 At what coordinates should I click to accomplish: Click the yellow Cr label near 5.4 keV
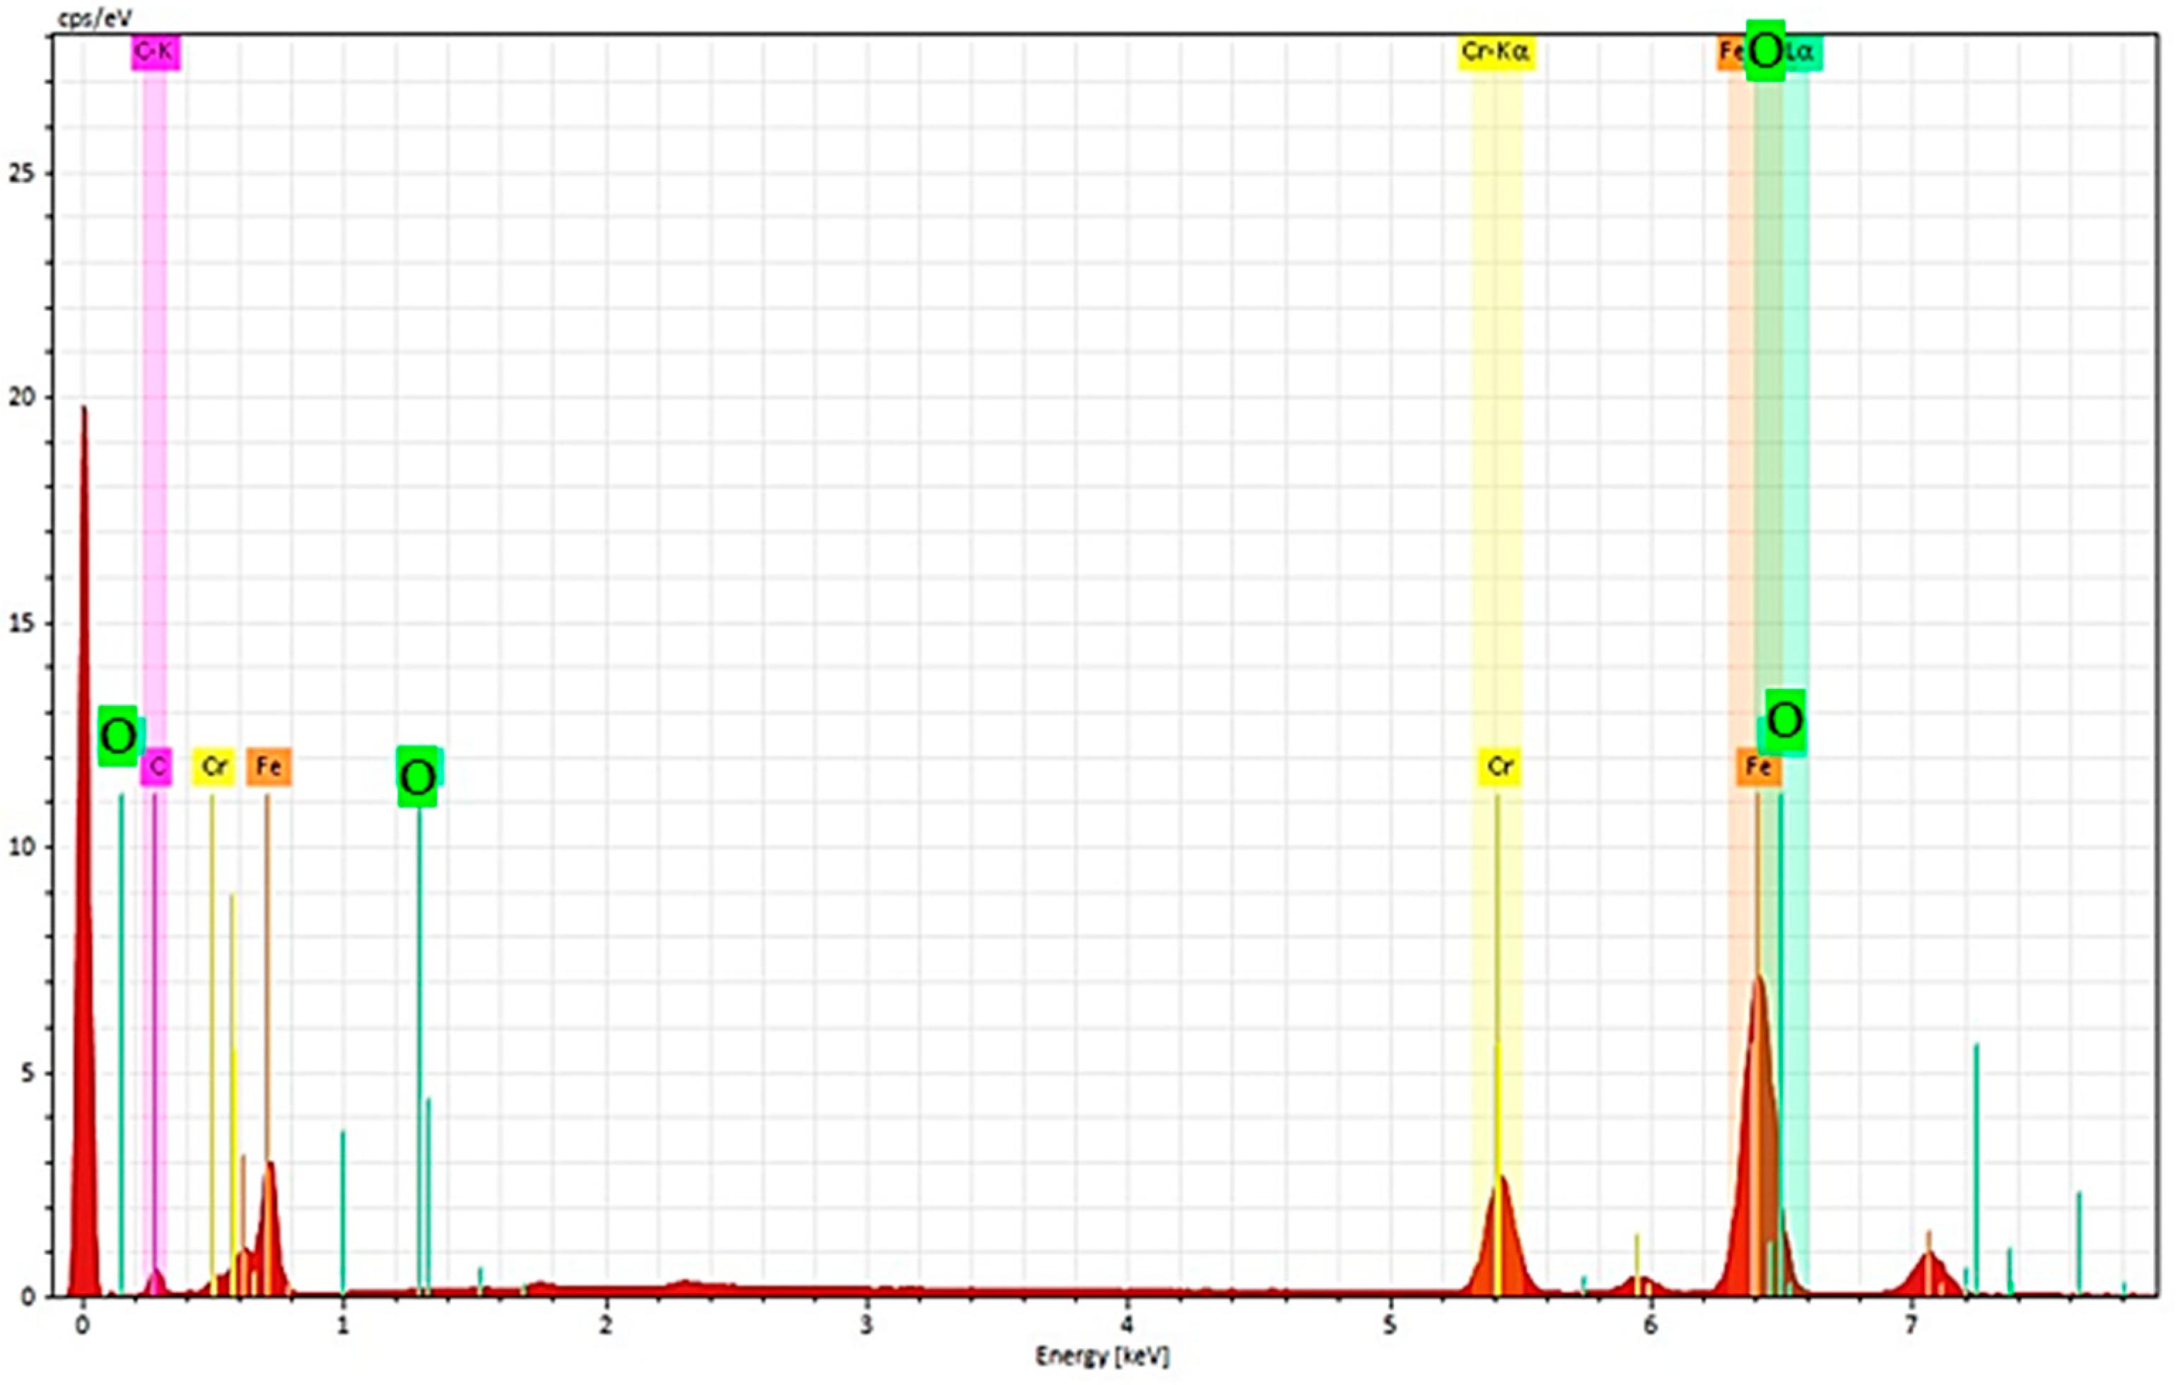[1499, 767]
